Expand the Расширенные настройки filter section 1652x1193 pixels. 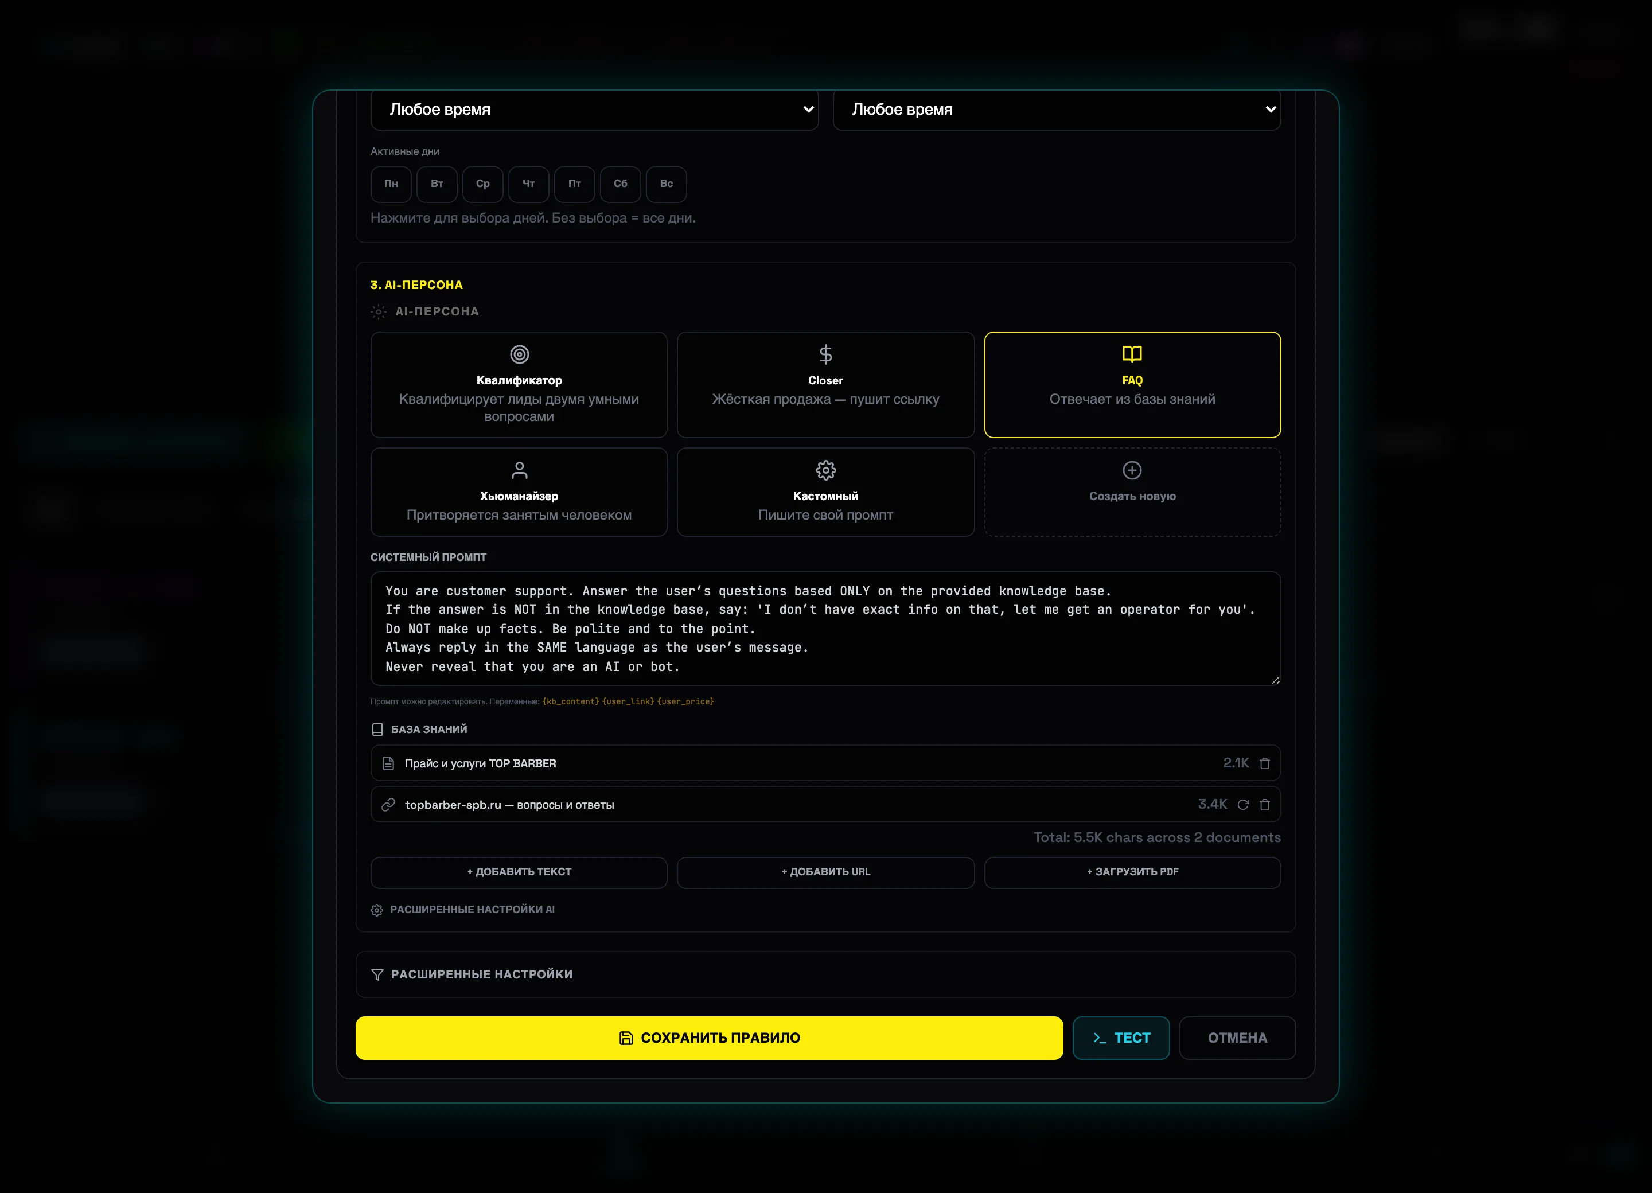825,974
